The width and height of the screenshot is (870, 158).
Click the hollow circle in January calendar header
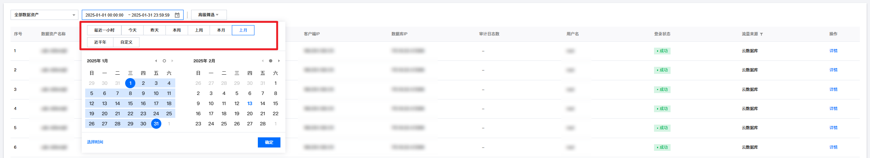[x=164, y=61]
